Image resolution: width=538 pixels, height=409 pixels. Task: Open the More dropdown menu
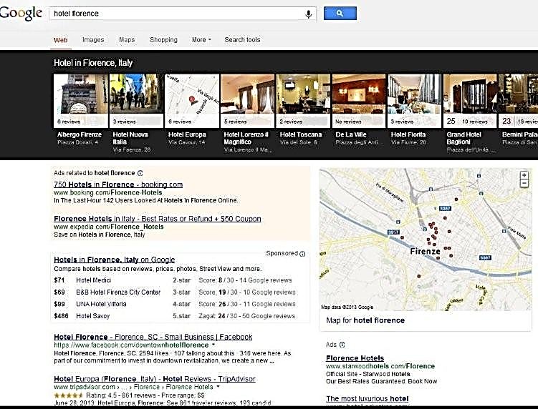tap(201, 40)
